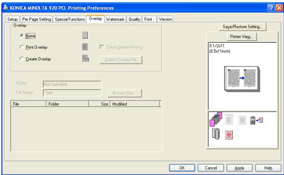Image resolution: width=284 pixels, height=175 pixels.
Task: Click the red image shift icon
Action: tap(229, 135)
